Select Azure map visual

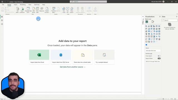point(152,34)
